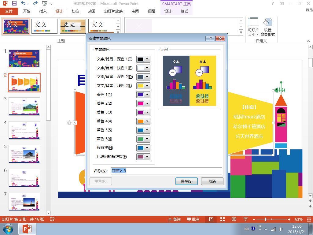Click the zoom out minus button

[x=254, y=219]
